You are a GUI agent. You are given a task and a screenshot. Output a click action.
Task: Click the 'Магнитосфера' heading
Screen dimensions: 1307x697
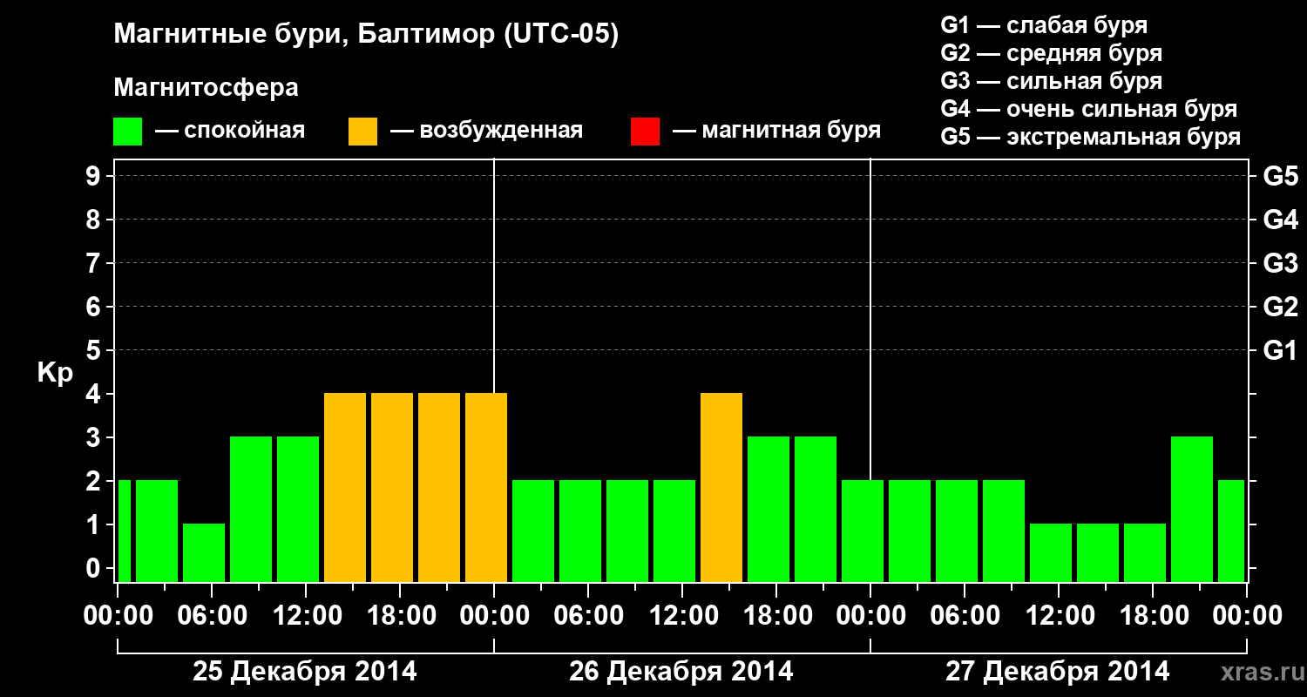point(206,88)
